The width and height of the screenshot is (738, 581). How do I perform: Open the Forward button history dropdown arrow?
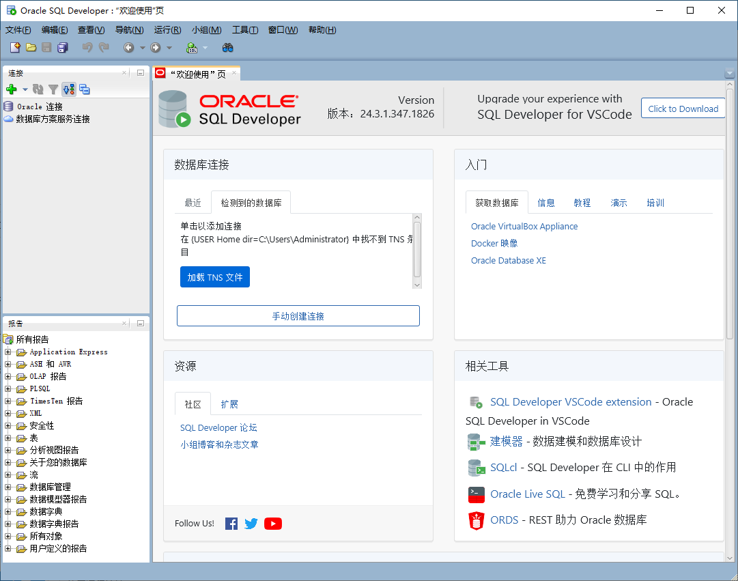tap(169, 48)
